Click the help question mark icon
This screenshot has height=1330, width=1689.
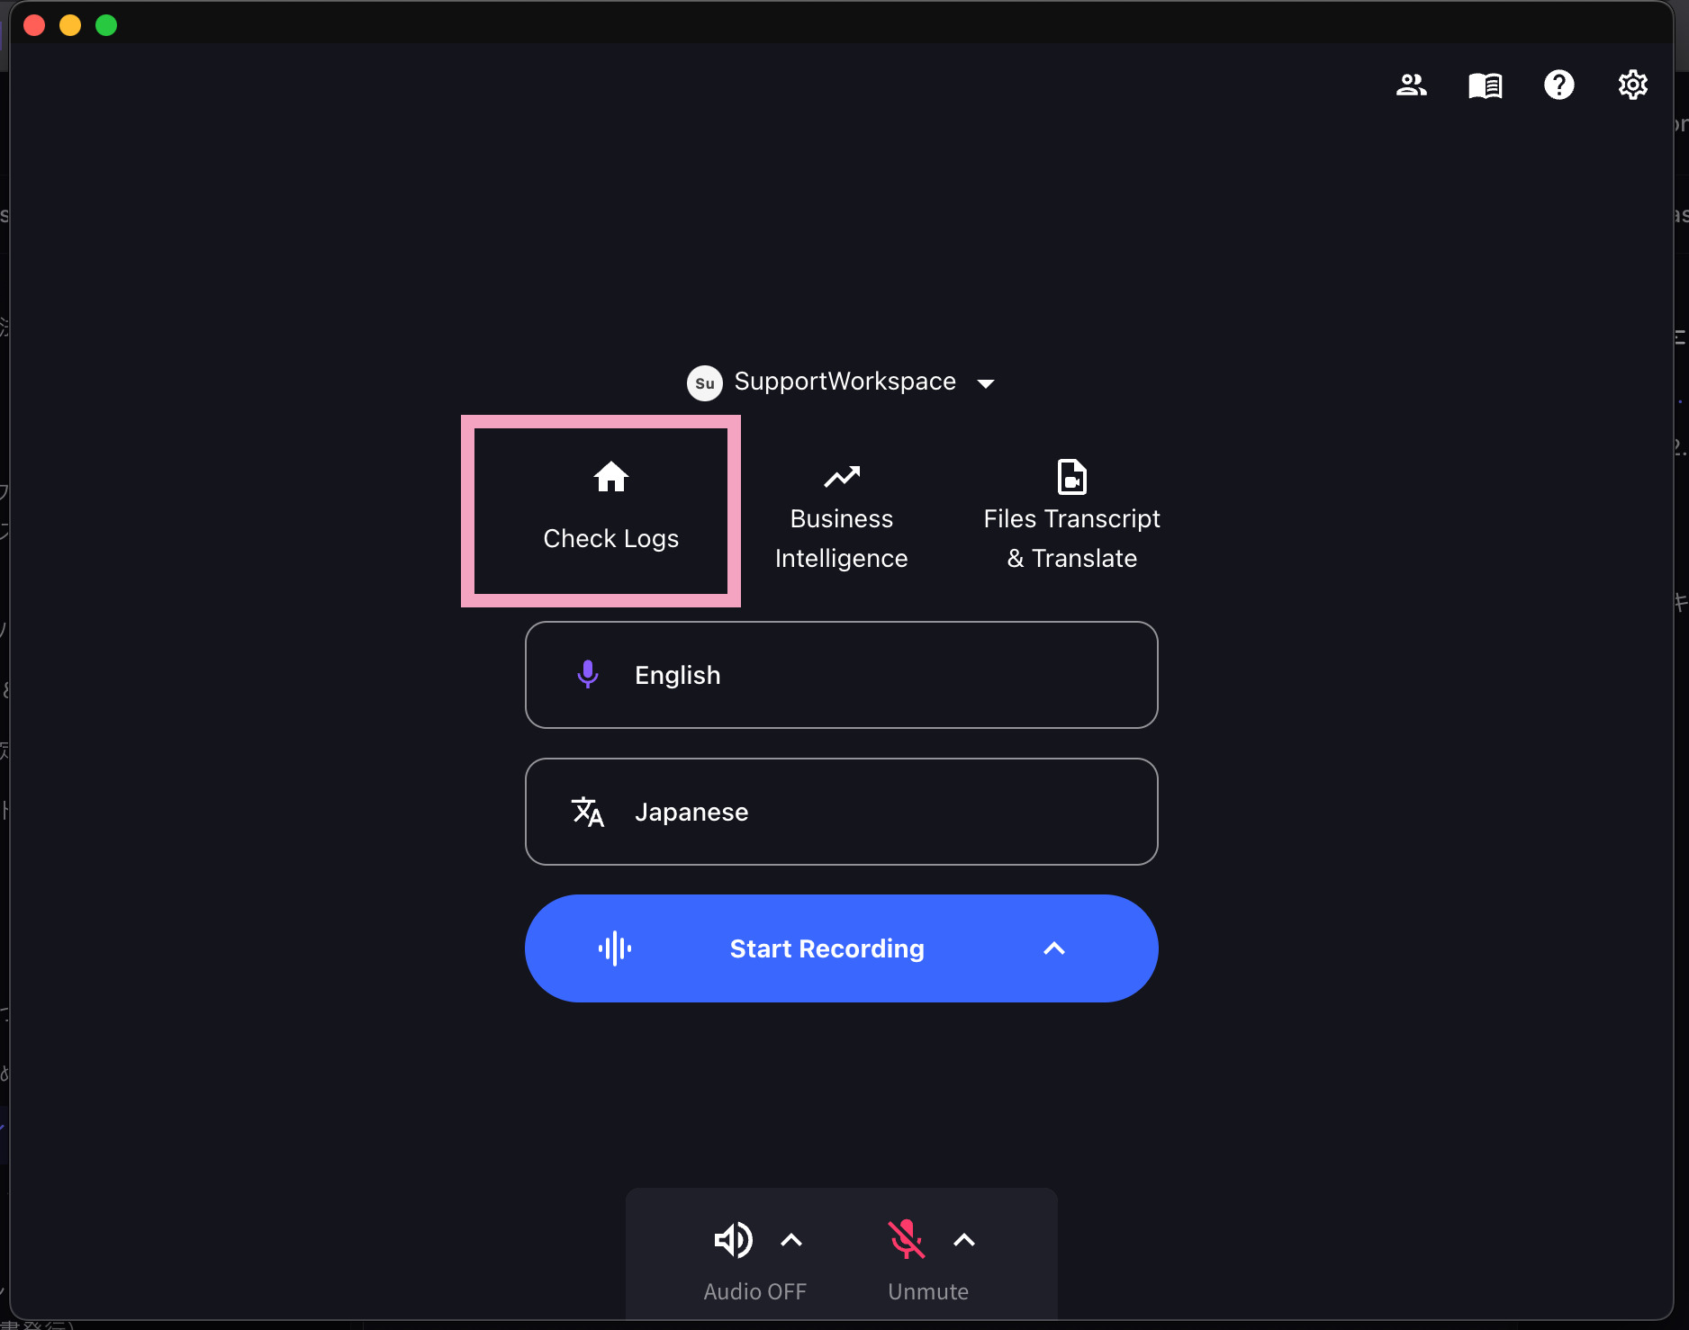coord(1558,85)
